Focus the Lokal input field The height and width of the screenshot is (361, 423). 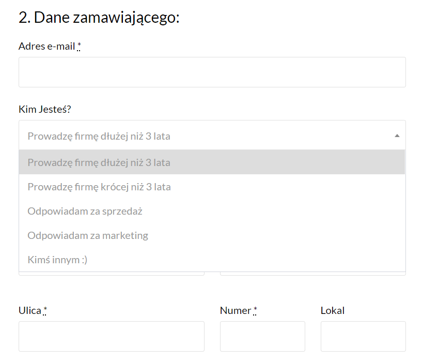(x=363, y=337)
